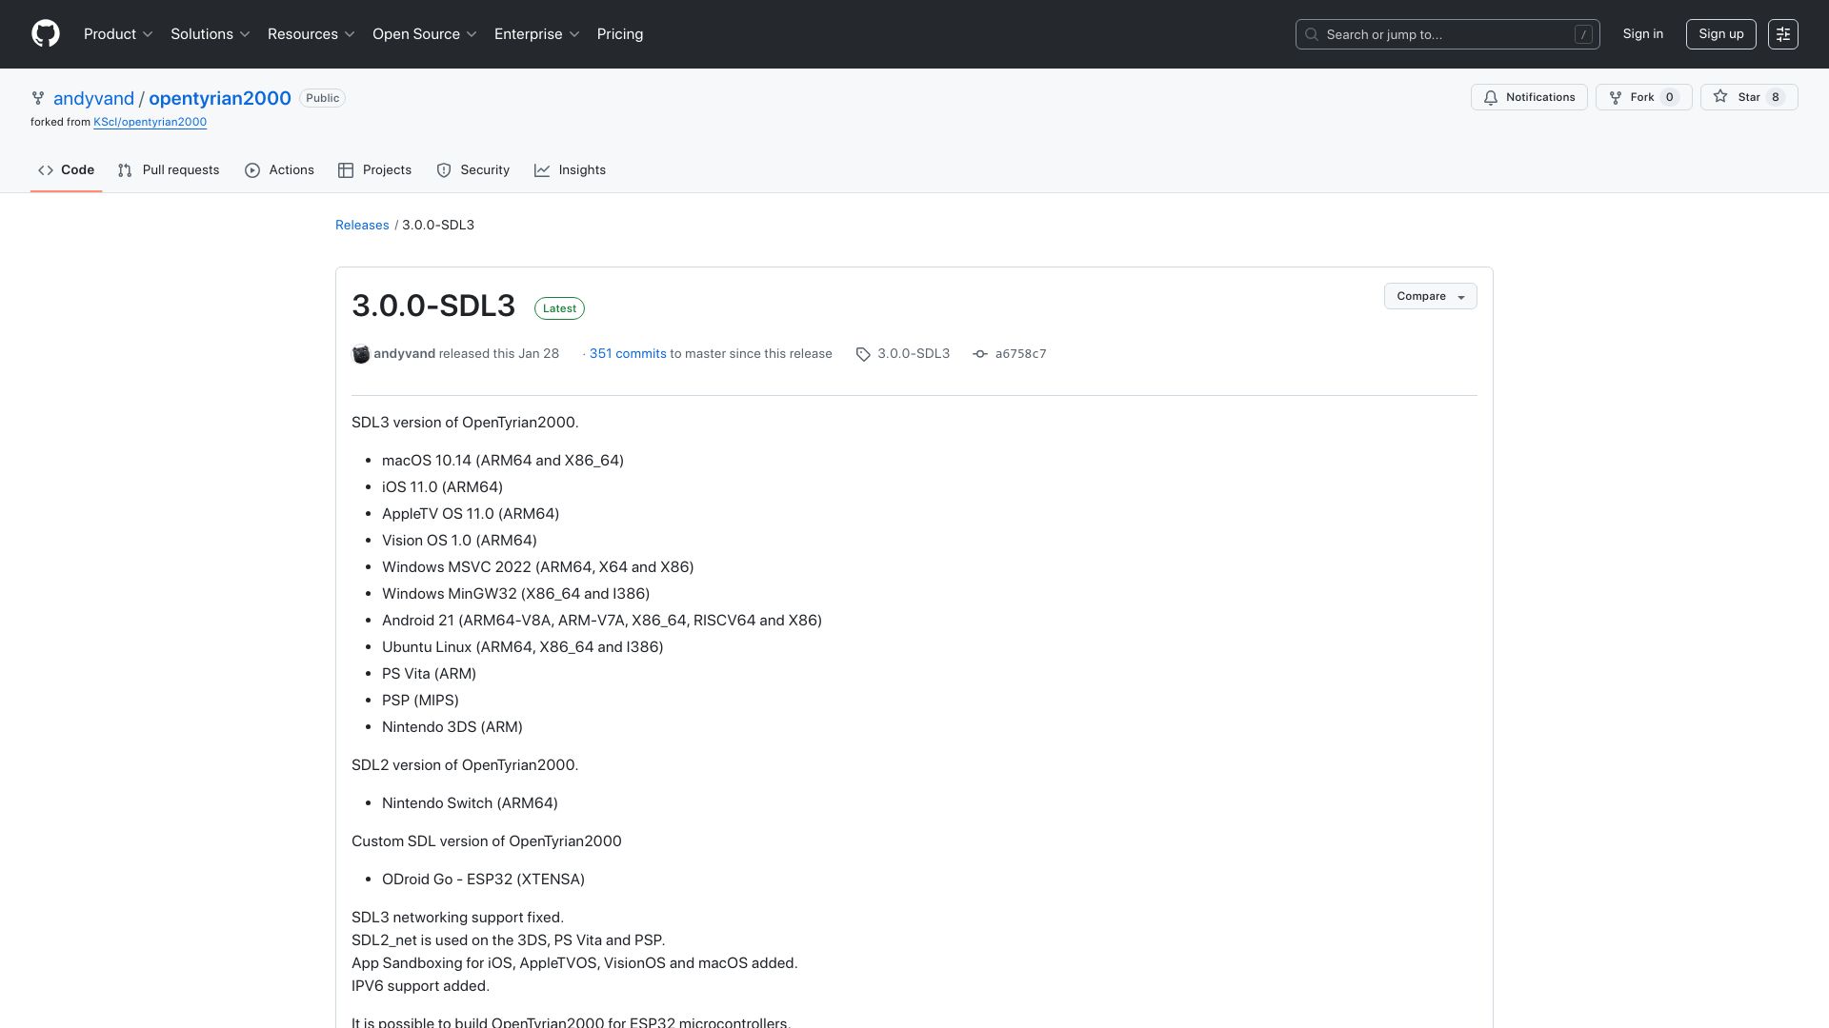
Task: Open the Insights tab
Action: click(570, 170)
